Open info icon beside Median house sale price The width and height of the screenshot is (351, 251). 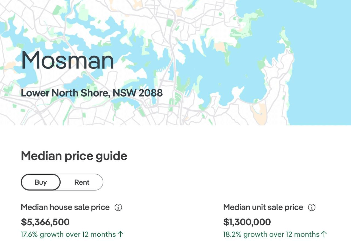click(x=118, y=207)
